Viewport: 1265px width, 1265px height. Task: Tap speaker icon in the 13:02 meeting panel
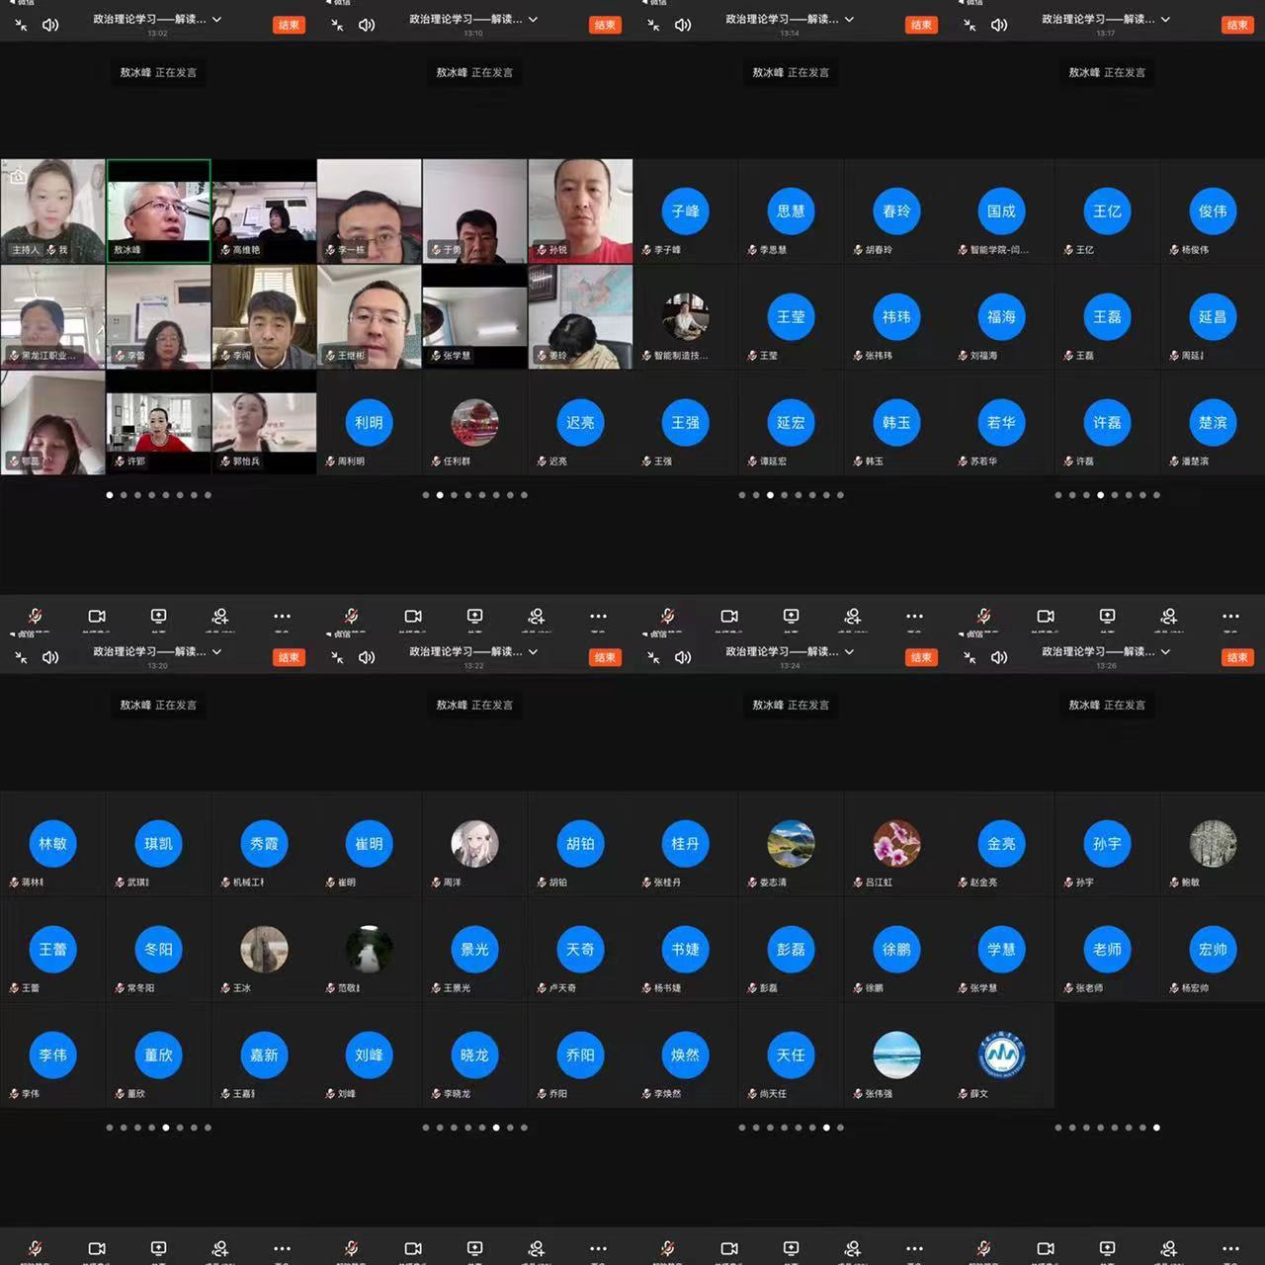[50, 25]
